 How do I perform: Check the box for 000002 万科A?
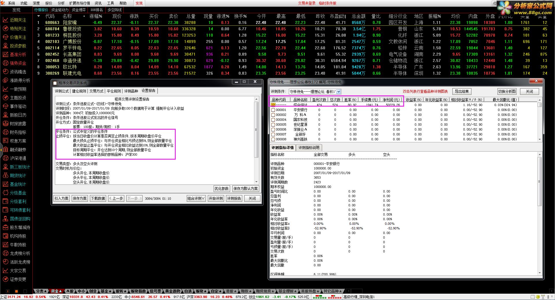click(273, 115)
